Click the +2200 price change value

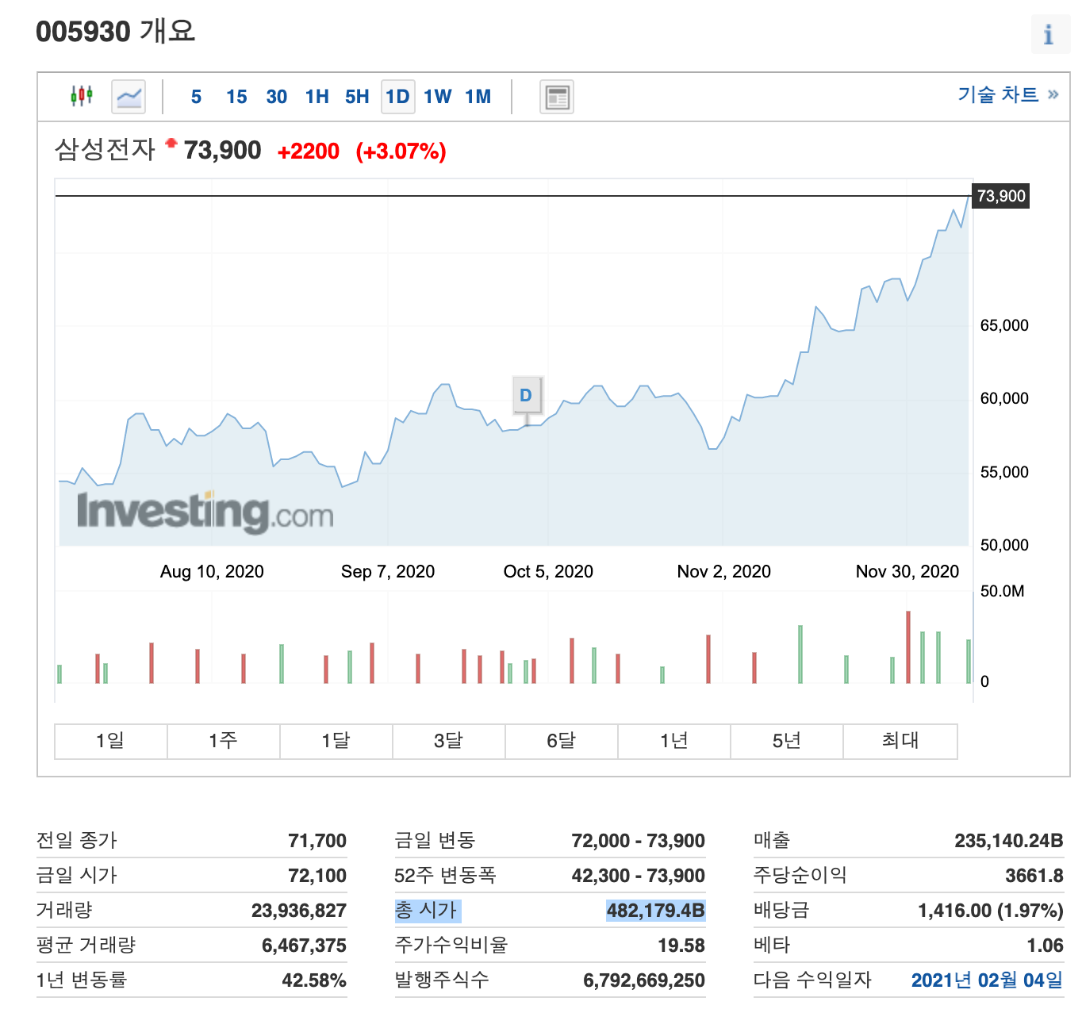[x=309, y=152]
